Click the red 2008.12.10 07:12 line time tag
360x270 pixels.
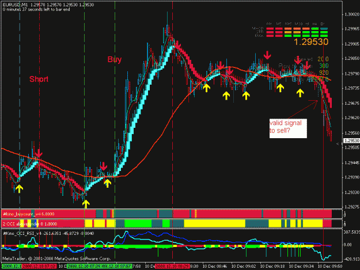pos(39,267)
